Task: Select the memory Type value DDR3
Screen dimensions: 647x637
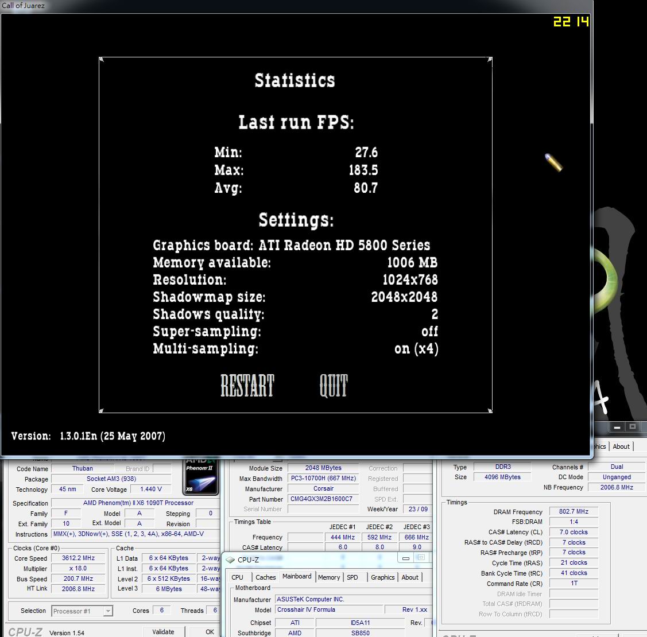Action: click(502, 467)
